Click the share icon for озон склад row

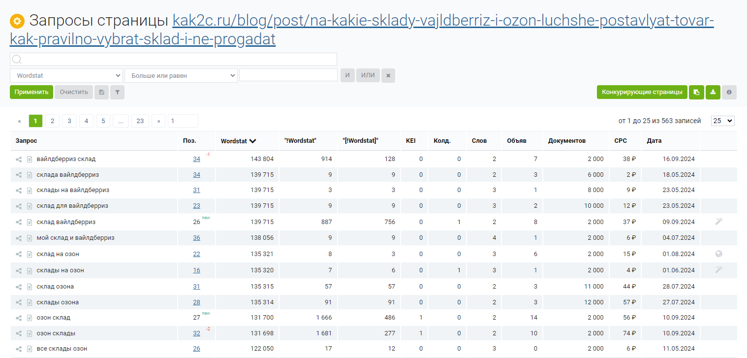coord(19,318)
